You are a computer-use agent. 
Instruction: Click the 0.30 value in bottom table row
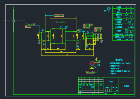[131, 39]
